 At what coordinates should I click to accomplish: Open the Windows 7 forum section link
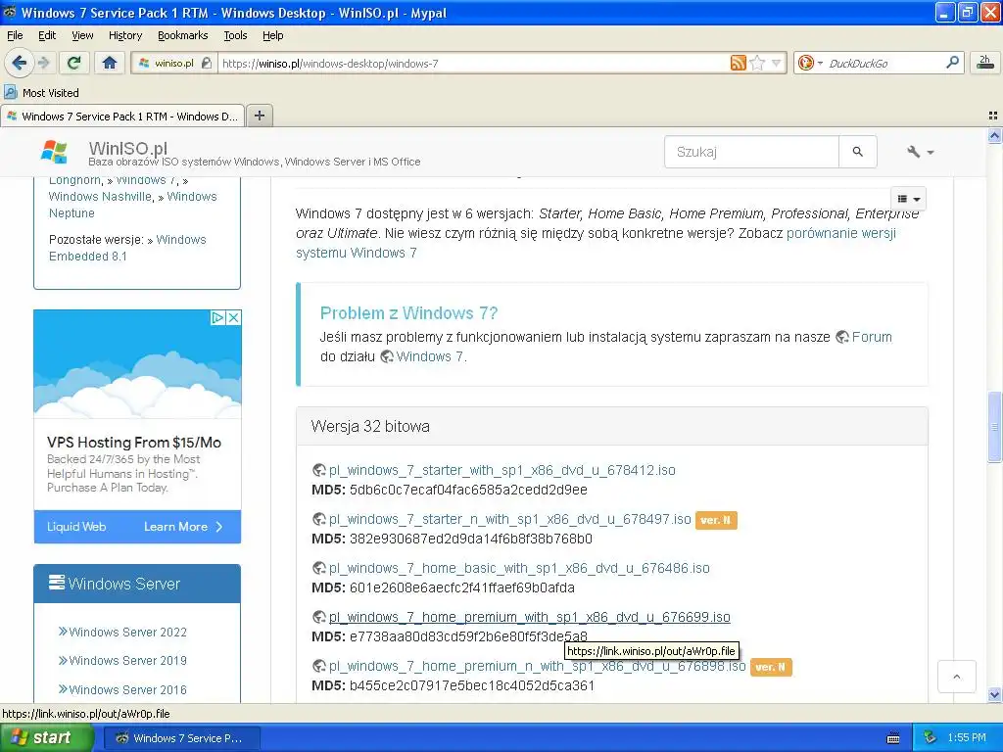tap(429, 356)
